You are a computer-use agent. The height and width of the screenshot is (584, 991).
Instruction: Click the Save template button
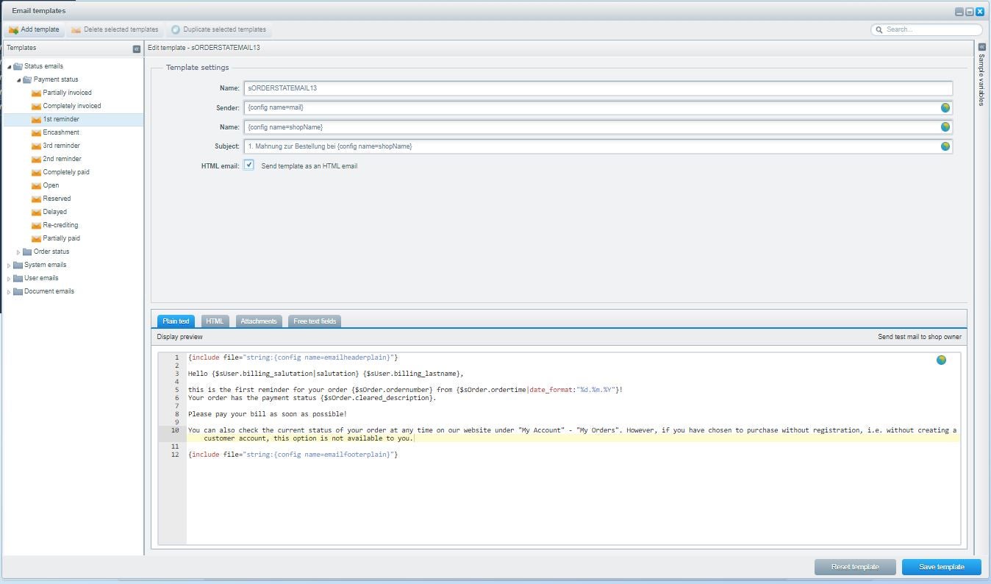942,567
